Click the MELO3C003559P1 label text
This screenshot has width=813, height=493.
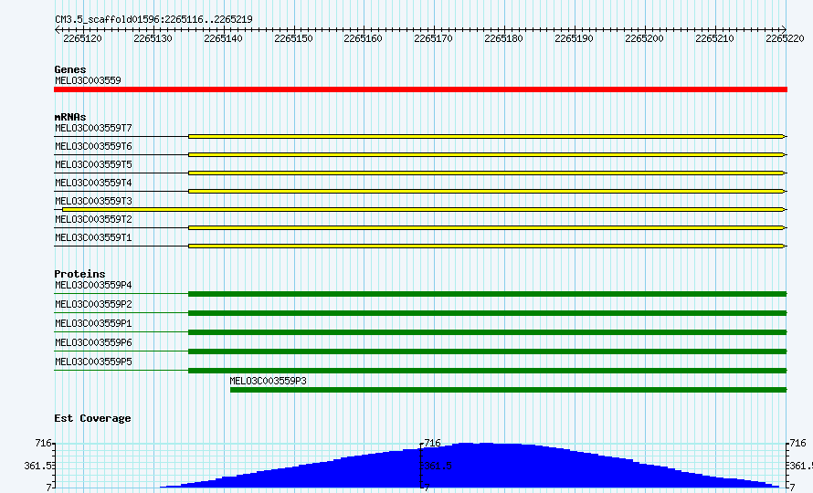point(93,323)
